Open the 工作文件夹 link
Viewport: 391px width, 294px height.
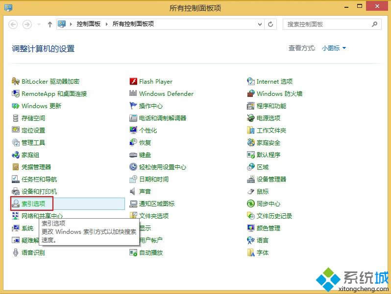[x=271, y=130]
